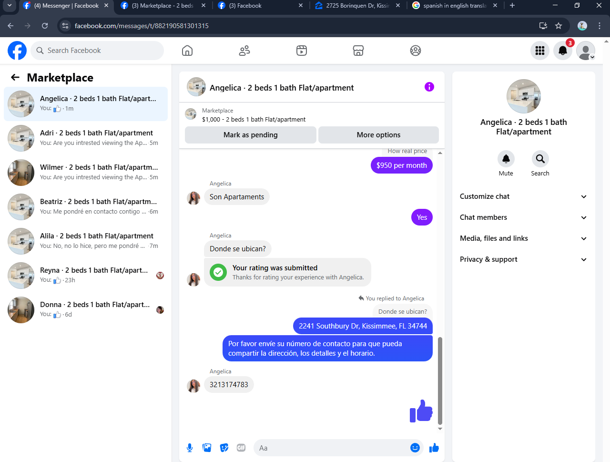Open the Groups icon in navigation
Screen dimensions: 610x462
pos(416,51)
